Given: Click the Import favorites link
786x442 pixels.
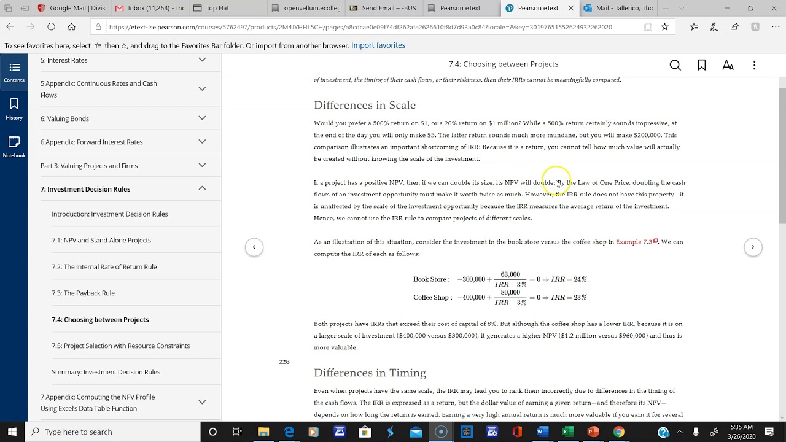Looking at the screenshot, I should (378, 45).
